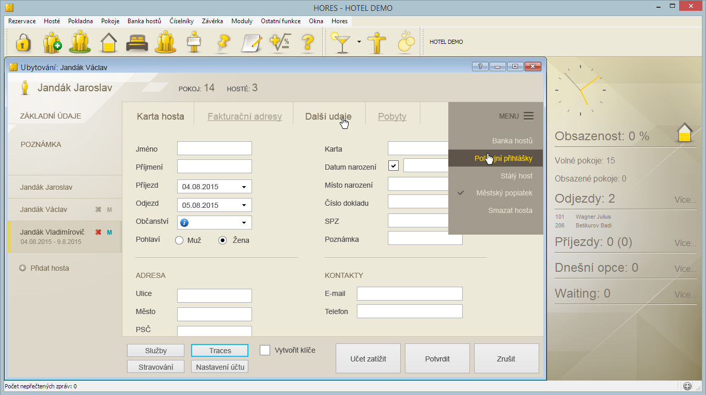
Task: Click the bubbles toolbar icon
Action: click(406, 41)
